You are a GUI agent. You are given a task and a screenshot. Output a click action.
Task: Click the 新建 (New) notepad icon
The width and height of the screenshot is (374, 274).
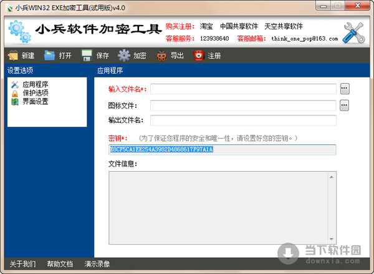coord(12,56)
